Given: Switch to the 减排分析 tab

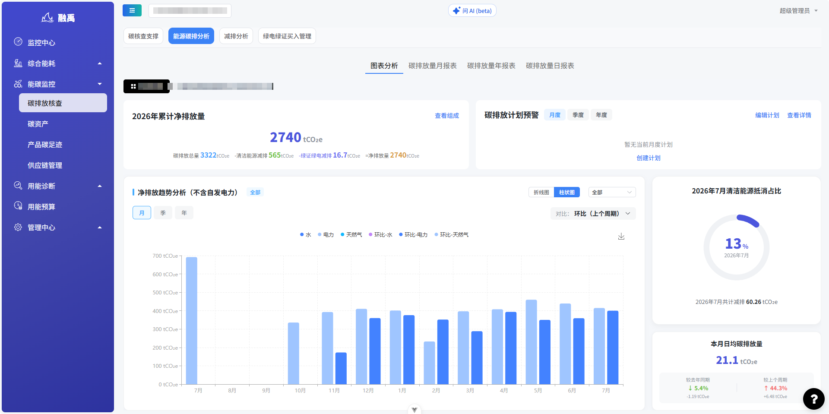Looking at the screenshot, I should tap(236, 36).
